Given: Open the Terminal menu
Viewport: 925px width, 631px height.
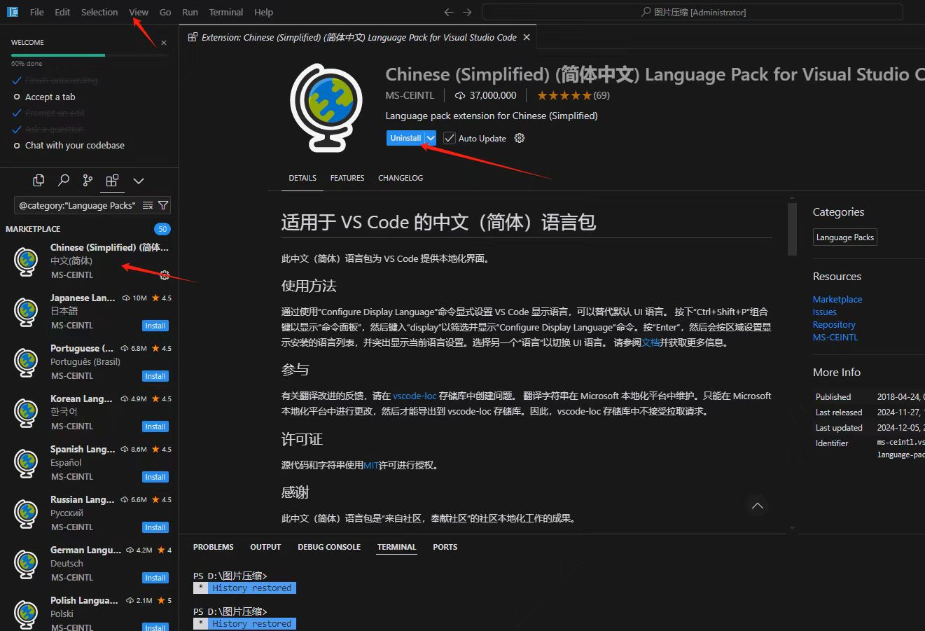Looking at the screenshot, I should tap(226, 12).
